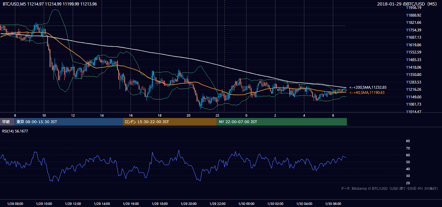The image size is (442, 207).
Task: Click price axis value 11418.06
Action: click(x=414, y=67)
